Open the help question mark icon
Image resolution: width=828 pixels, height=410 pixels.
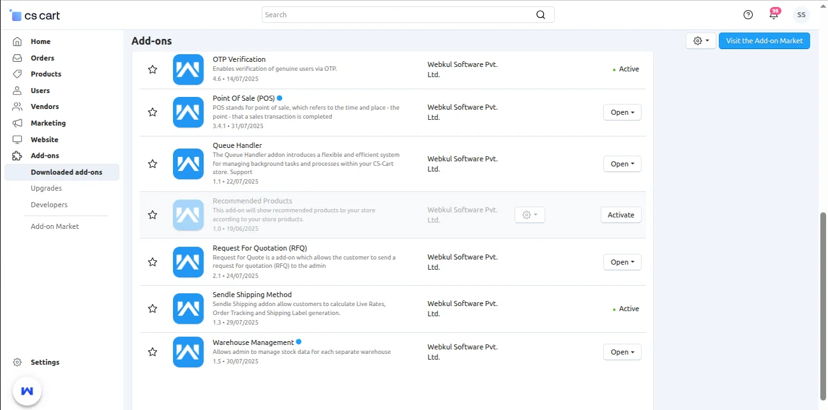748,15
